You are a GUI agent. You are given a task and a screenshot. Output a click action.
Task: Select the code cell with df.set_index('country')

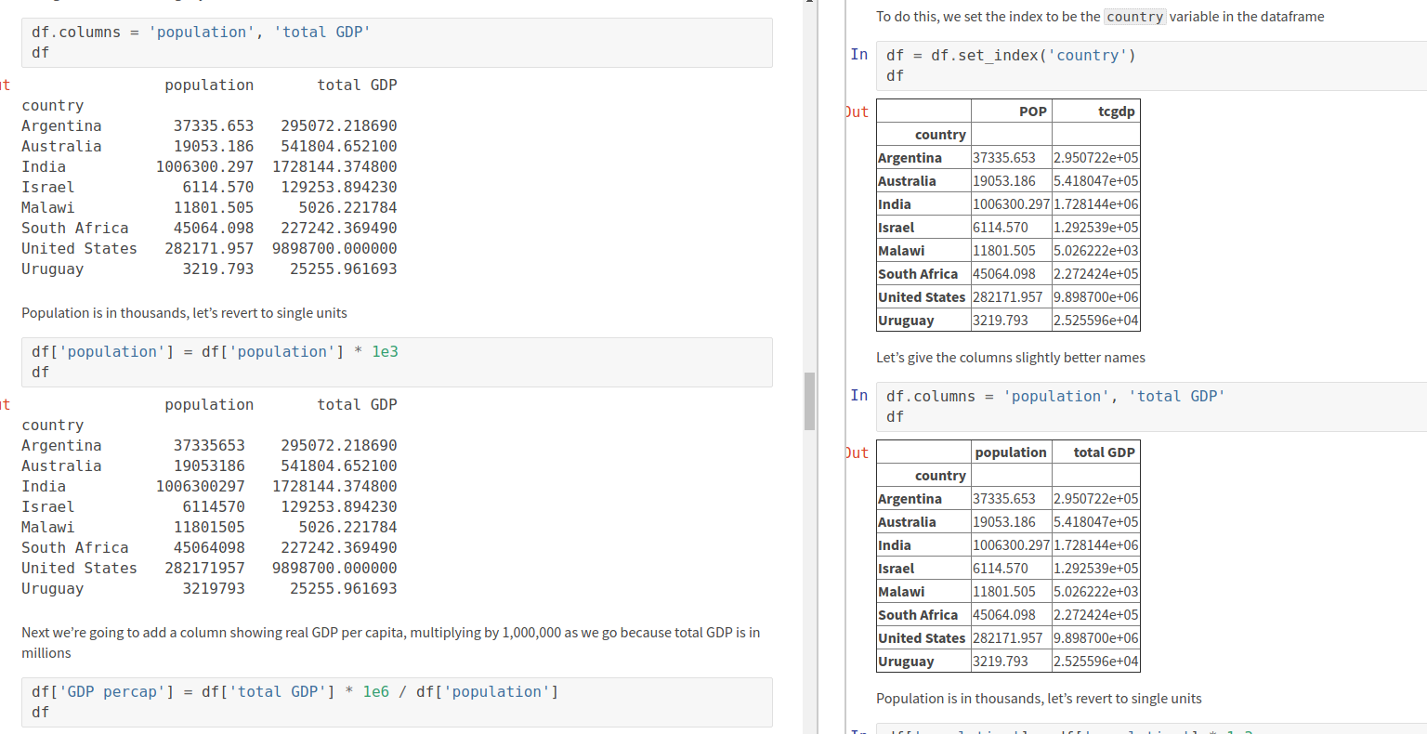(x=1022, y=65)
